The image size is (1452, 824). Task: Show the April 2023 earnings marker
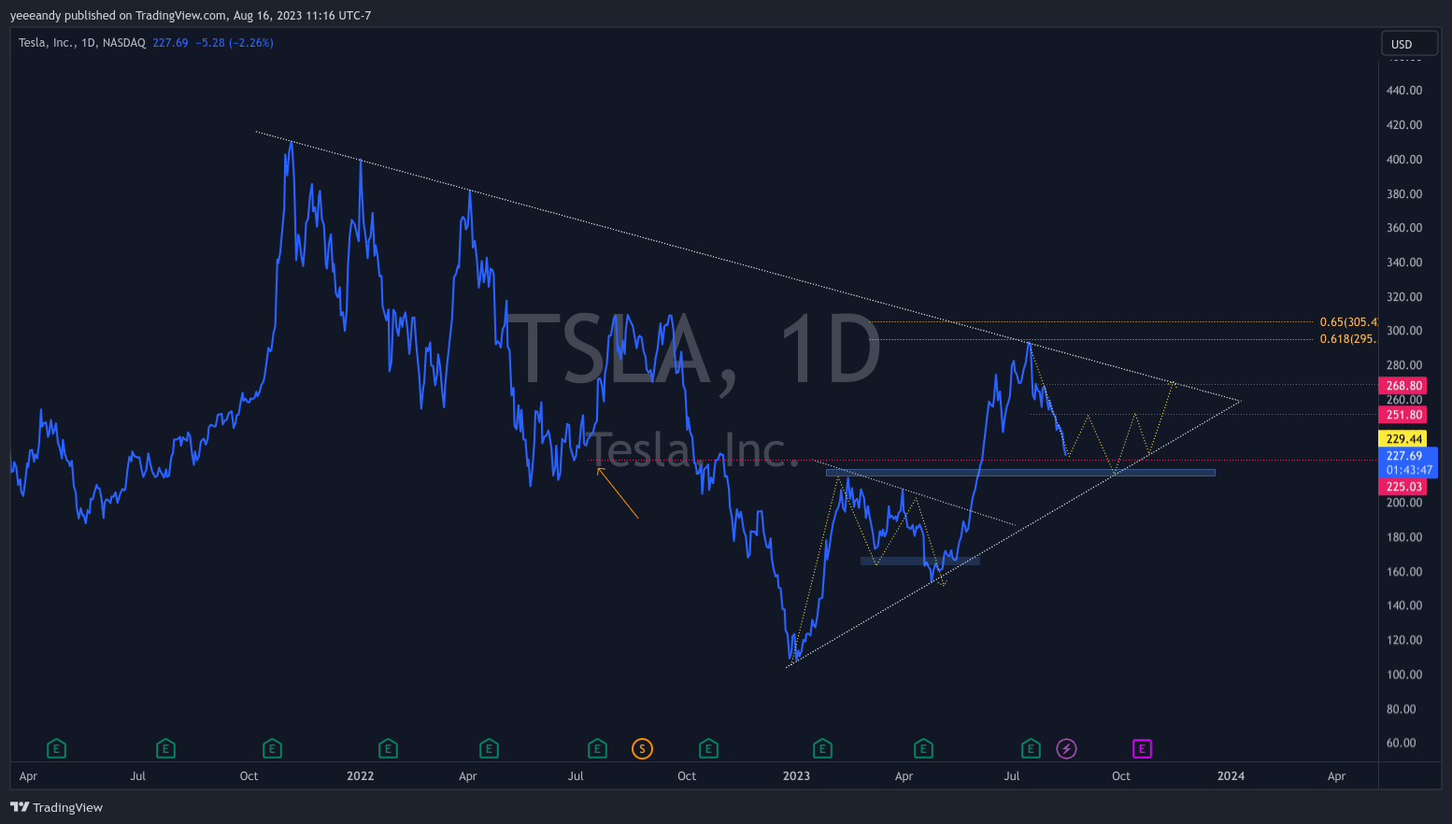tap(923, 748)
